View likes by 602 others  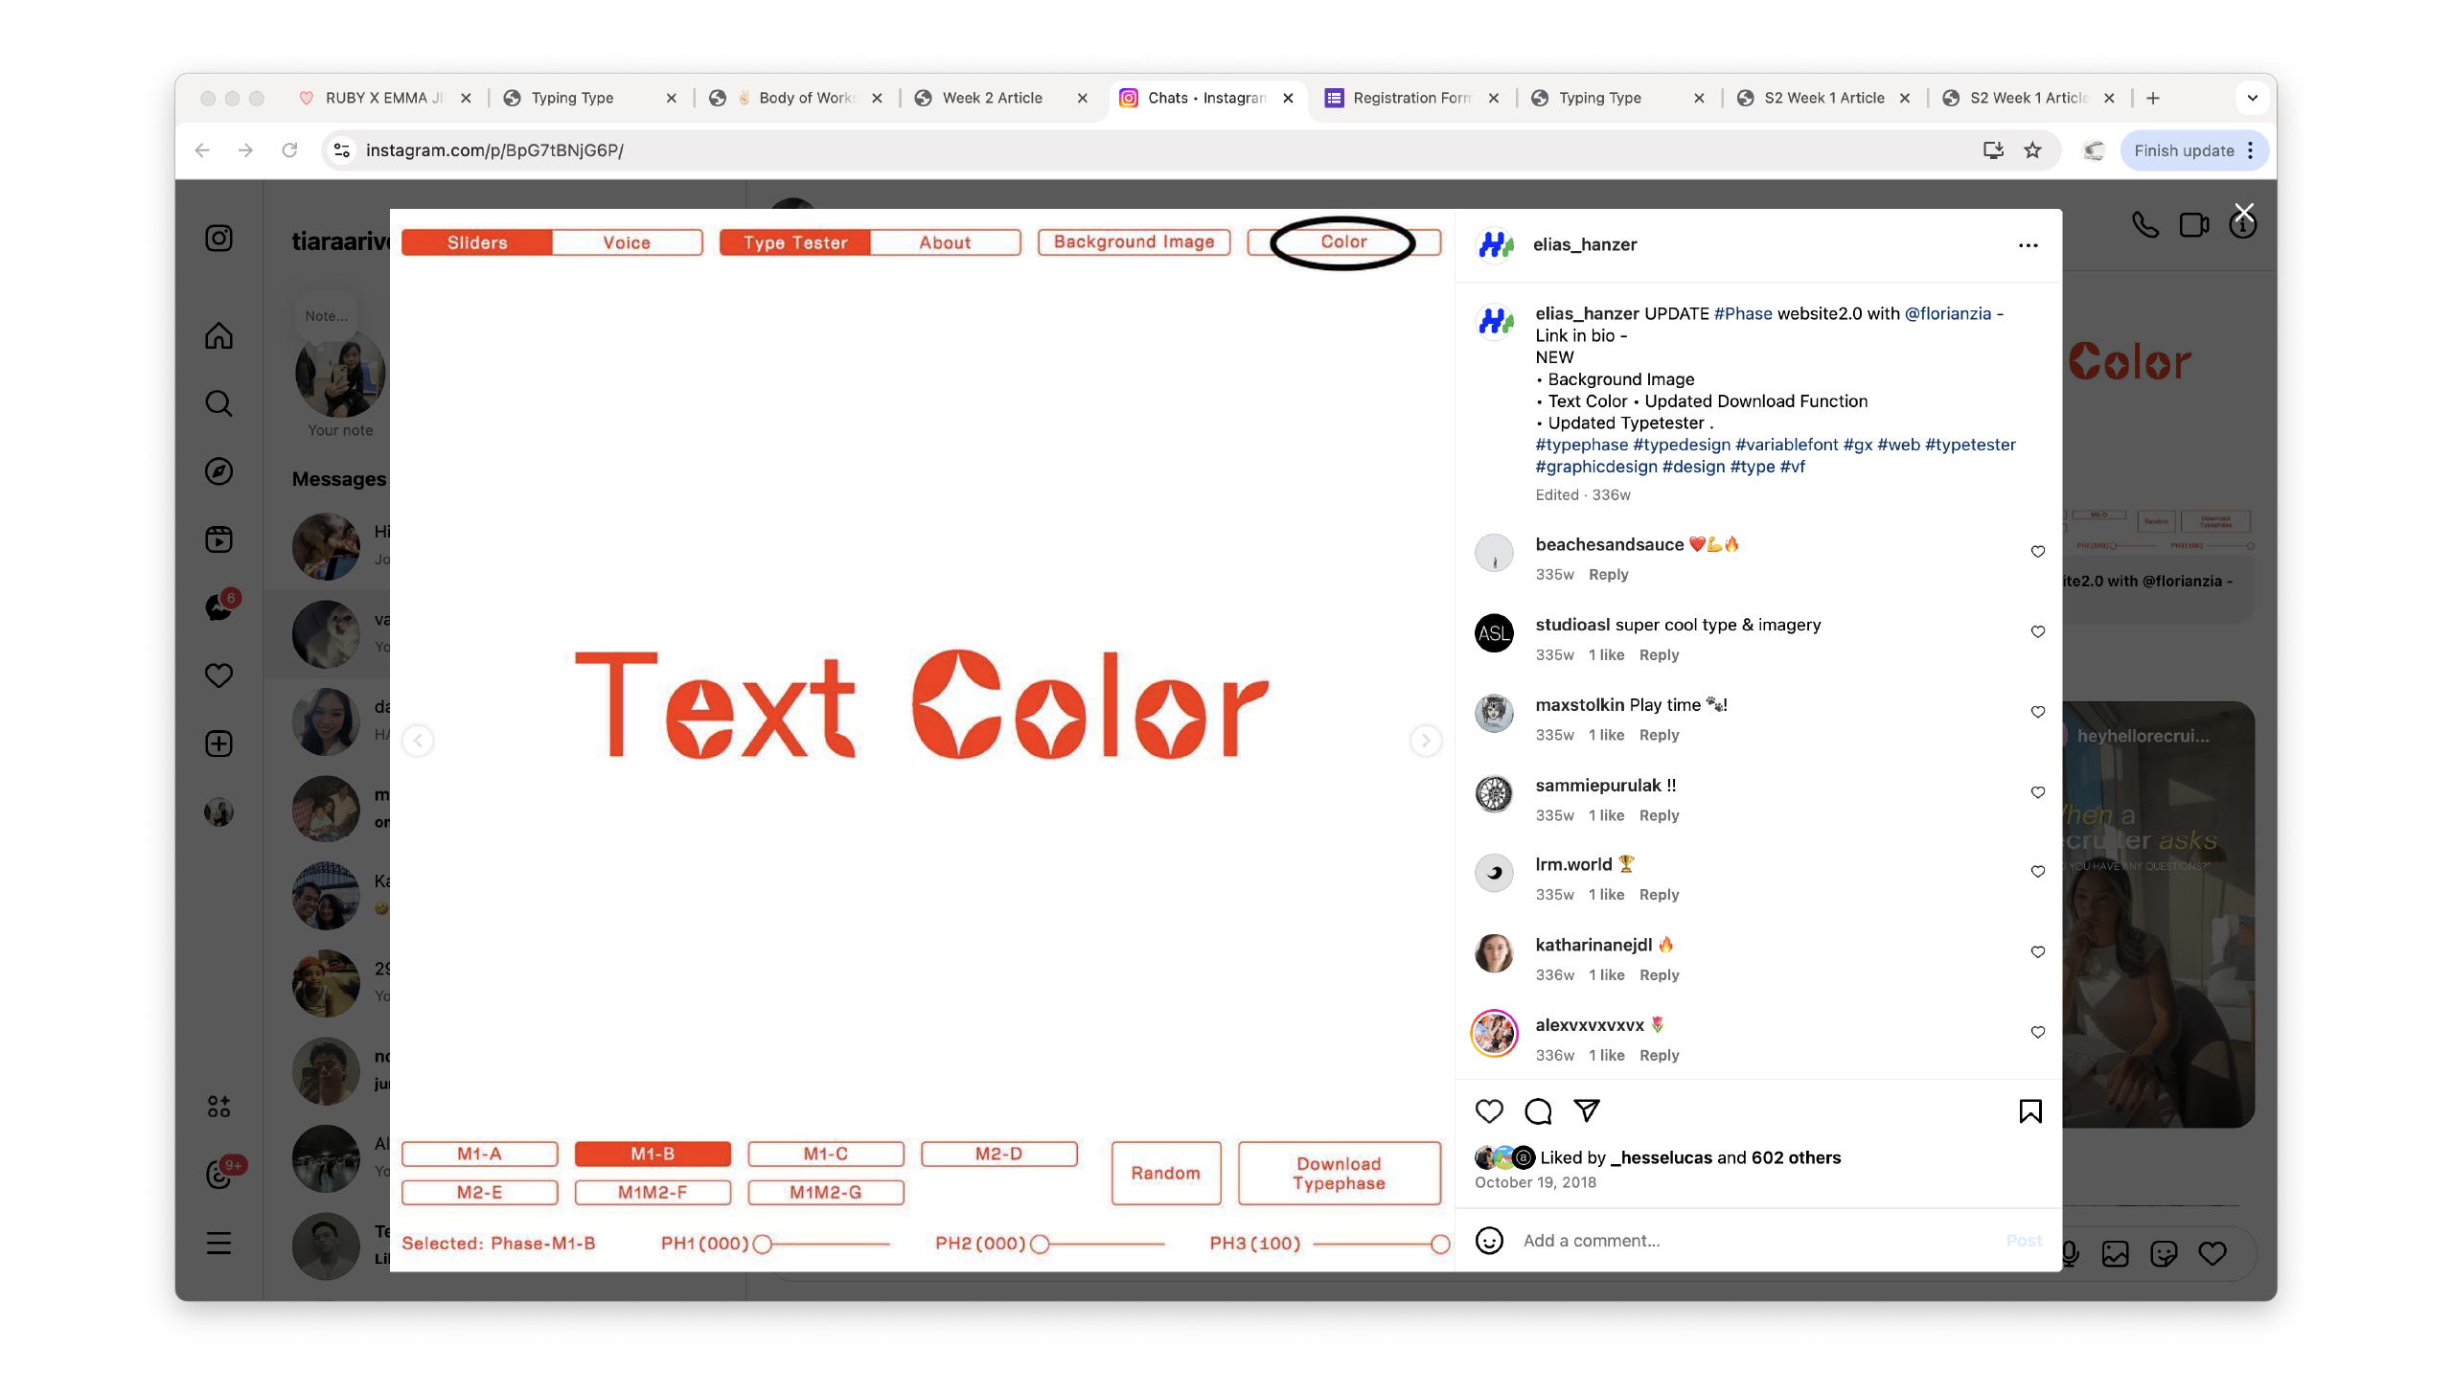click(1796, 1157)
